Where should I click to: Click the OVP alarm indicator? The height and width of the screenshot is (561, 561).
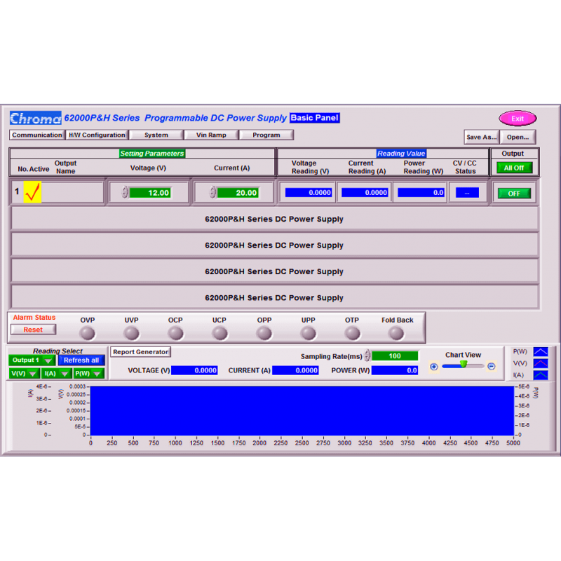point(87,333)
